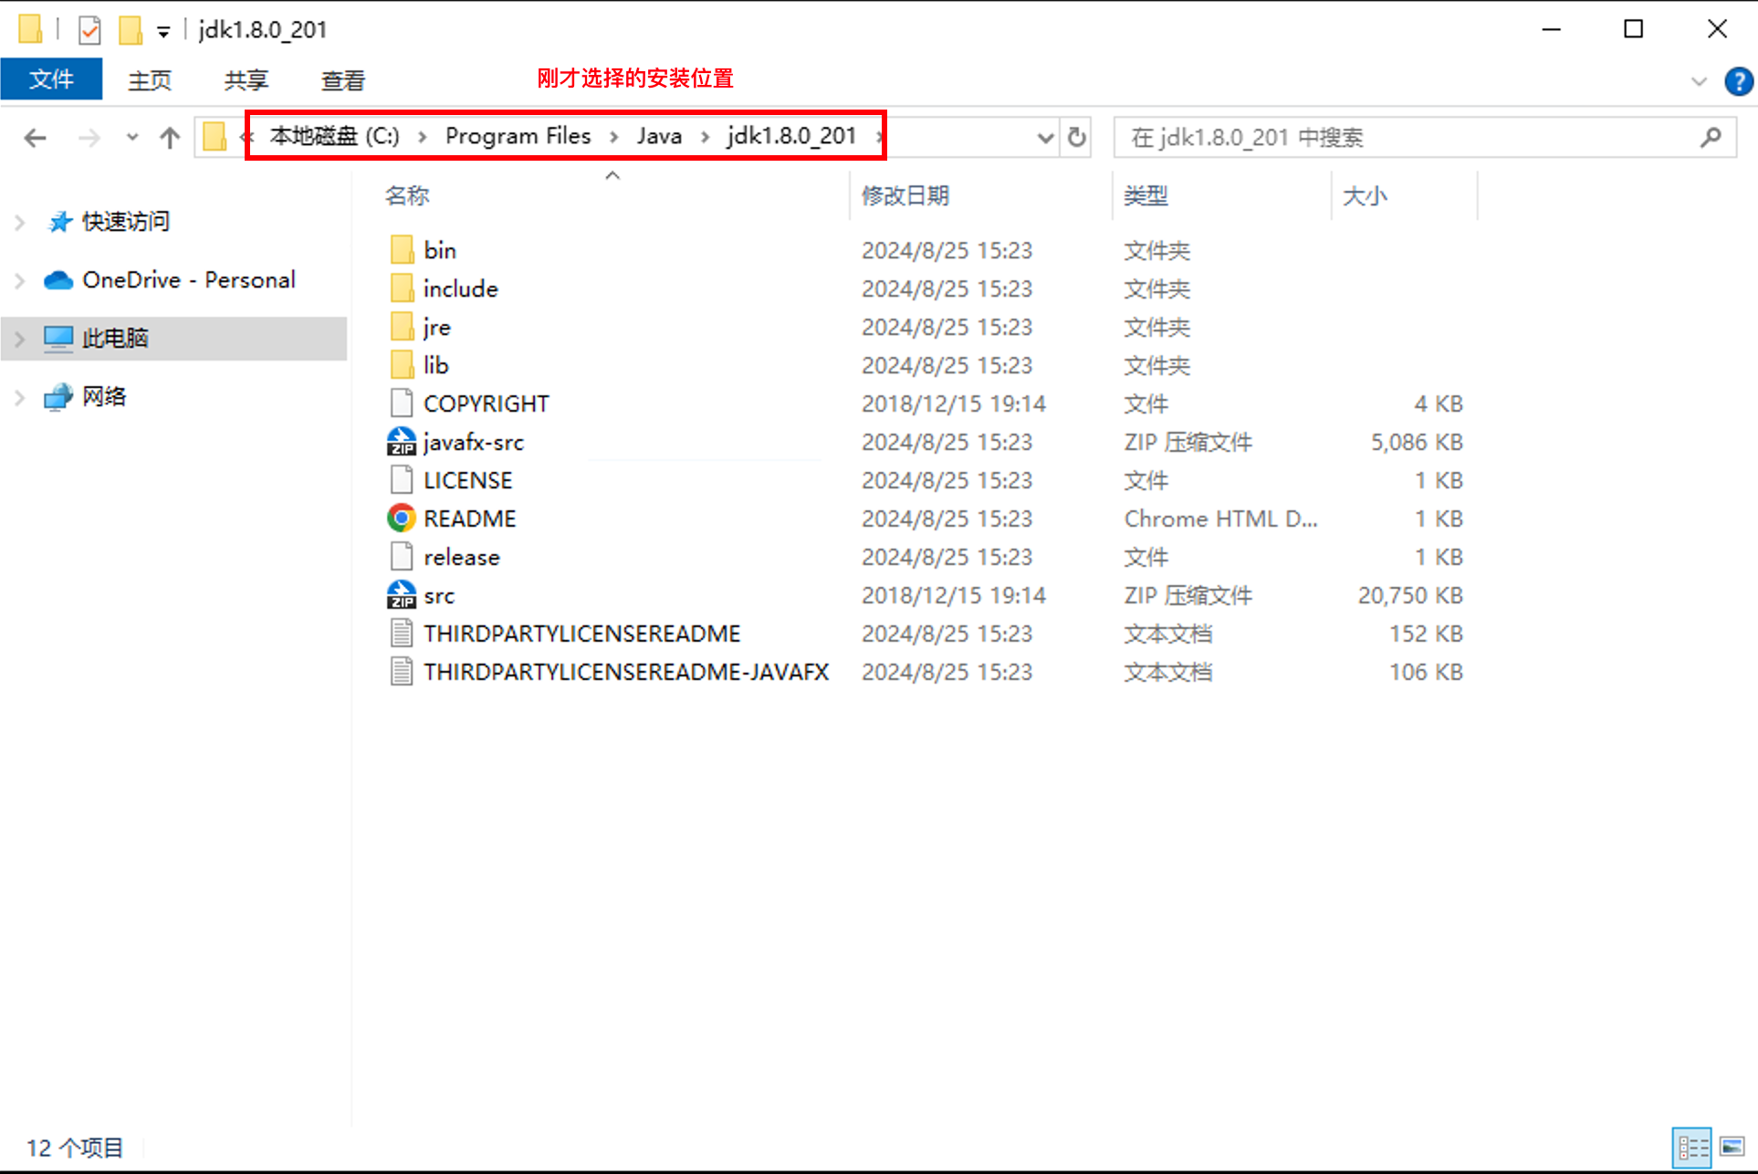Click the New Folder quick access icon
Screen dimensions: 1758x1174
point(131,30)
